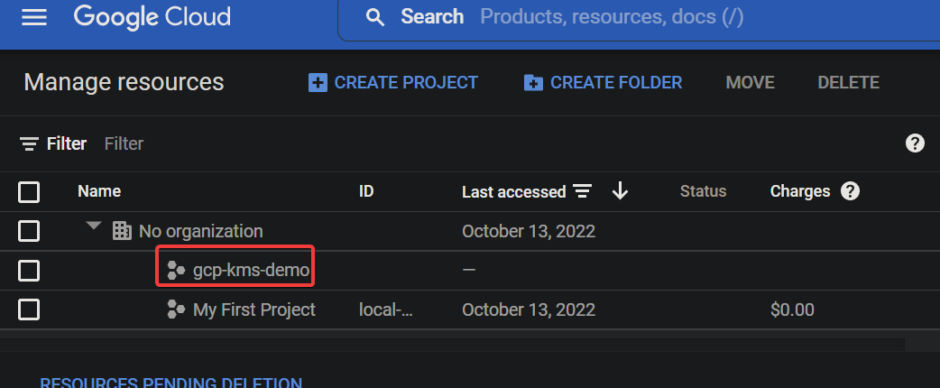The height and width of the screenshot is (388, 940).
Task: Click CREATE PROJECT button
Action: point(393,82)
